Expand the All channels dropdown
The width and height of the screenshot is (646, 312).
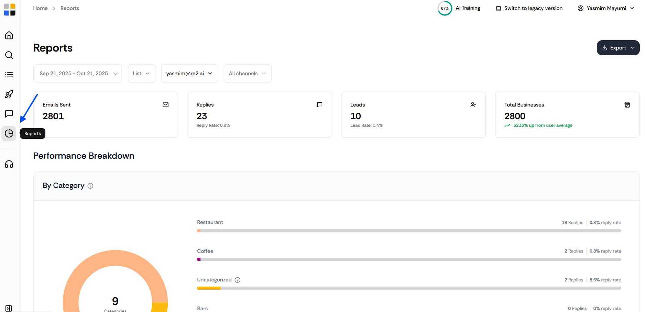[x=248, y=74]
